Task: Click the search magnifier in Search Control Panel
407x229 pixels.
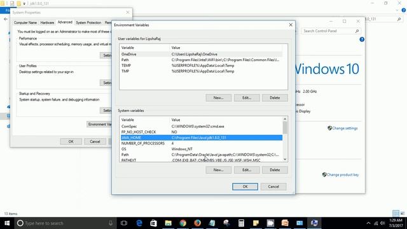Action: click(357, 31)
